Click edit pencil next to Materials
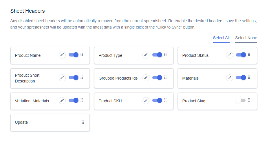Screen dimensions: 269x141 230,78
